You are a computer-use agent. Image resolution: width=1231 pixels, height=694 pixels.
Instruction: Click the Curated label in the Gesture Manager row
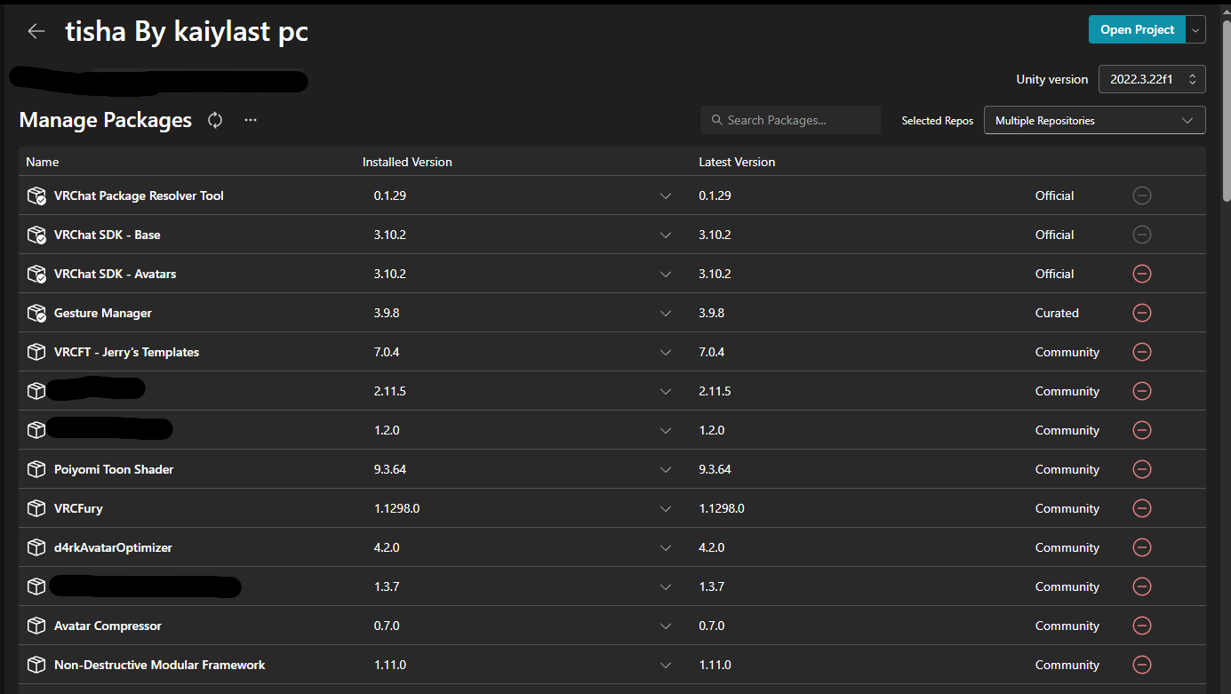pos(1057,313)
